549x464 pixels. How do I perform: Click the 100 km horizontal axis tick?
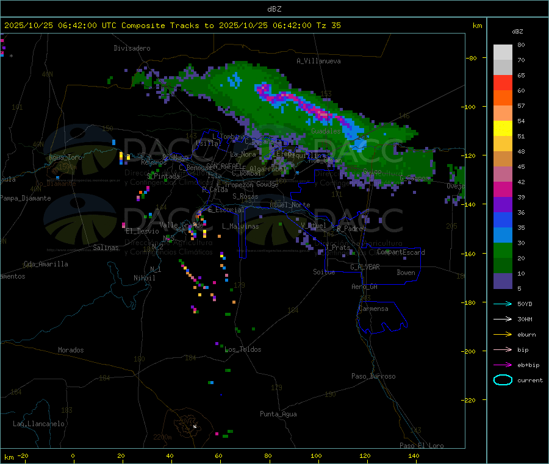tap(316, 455)
